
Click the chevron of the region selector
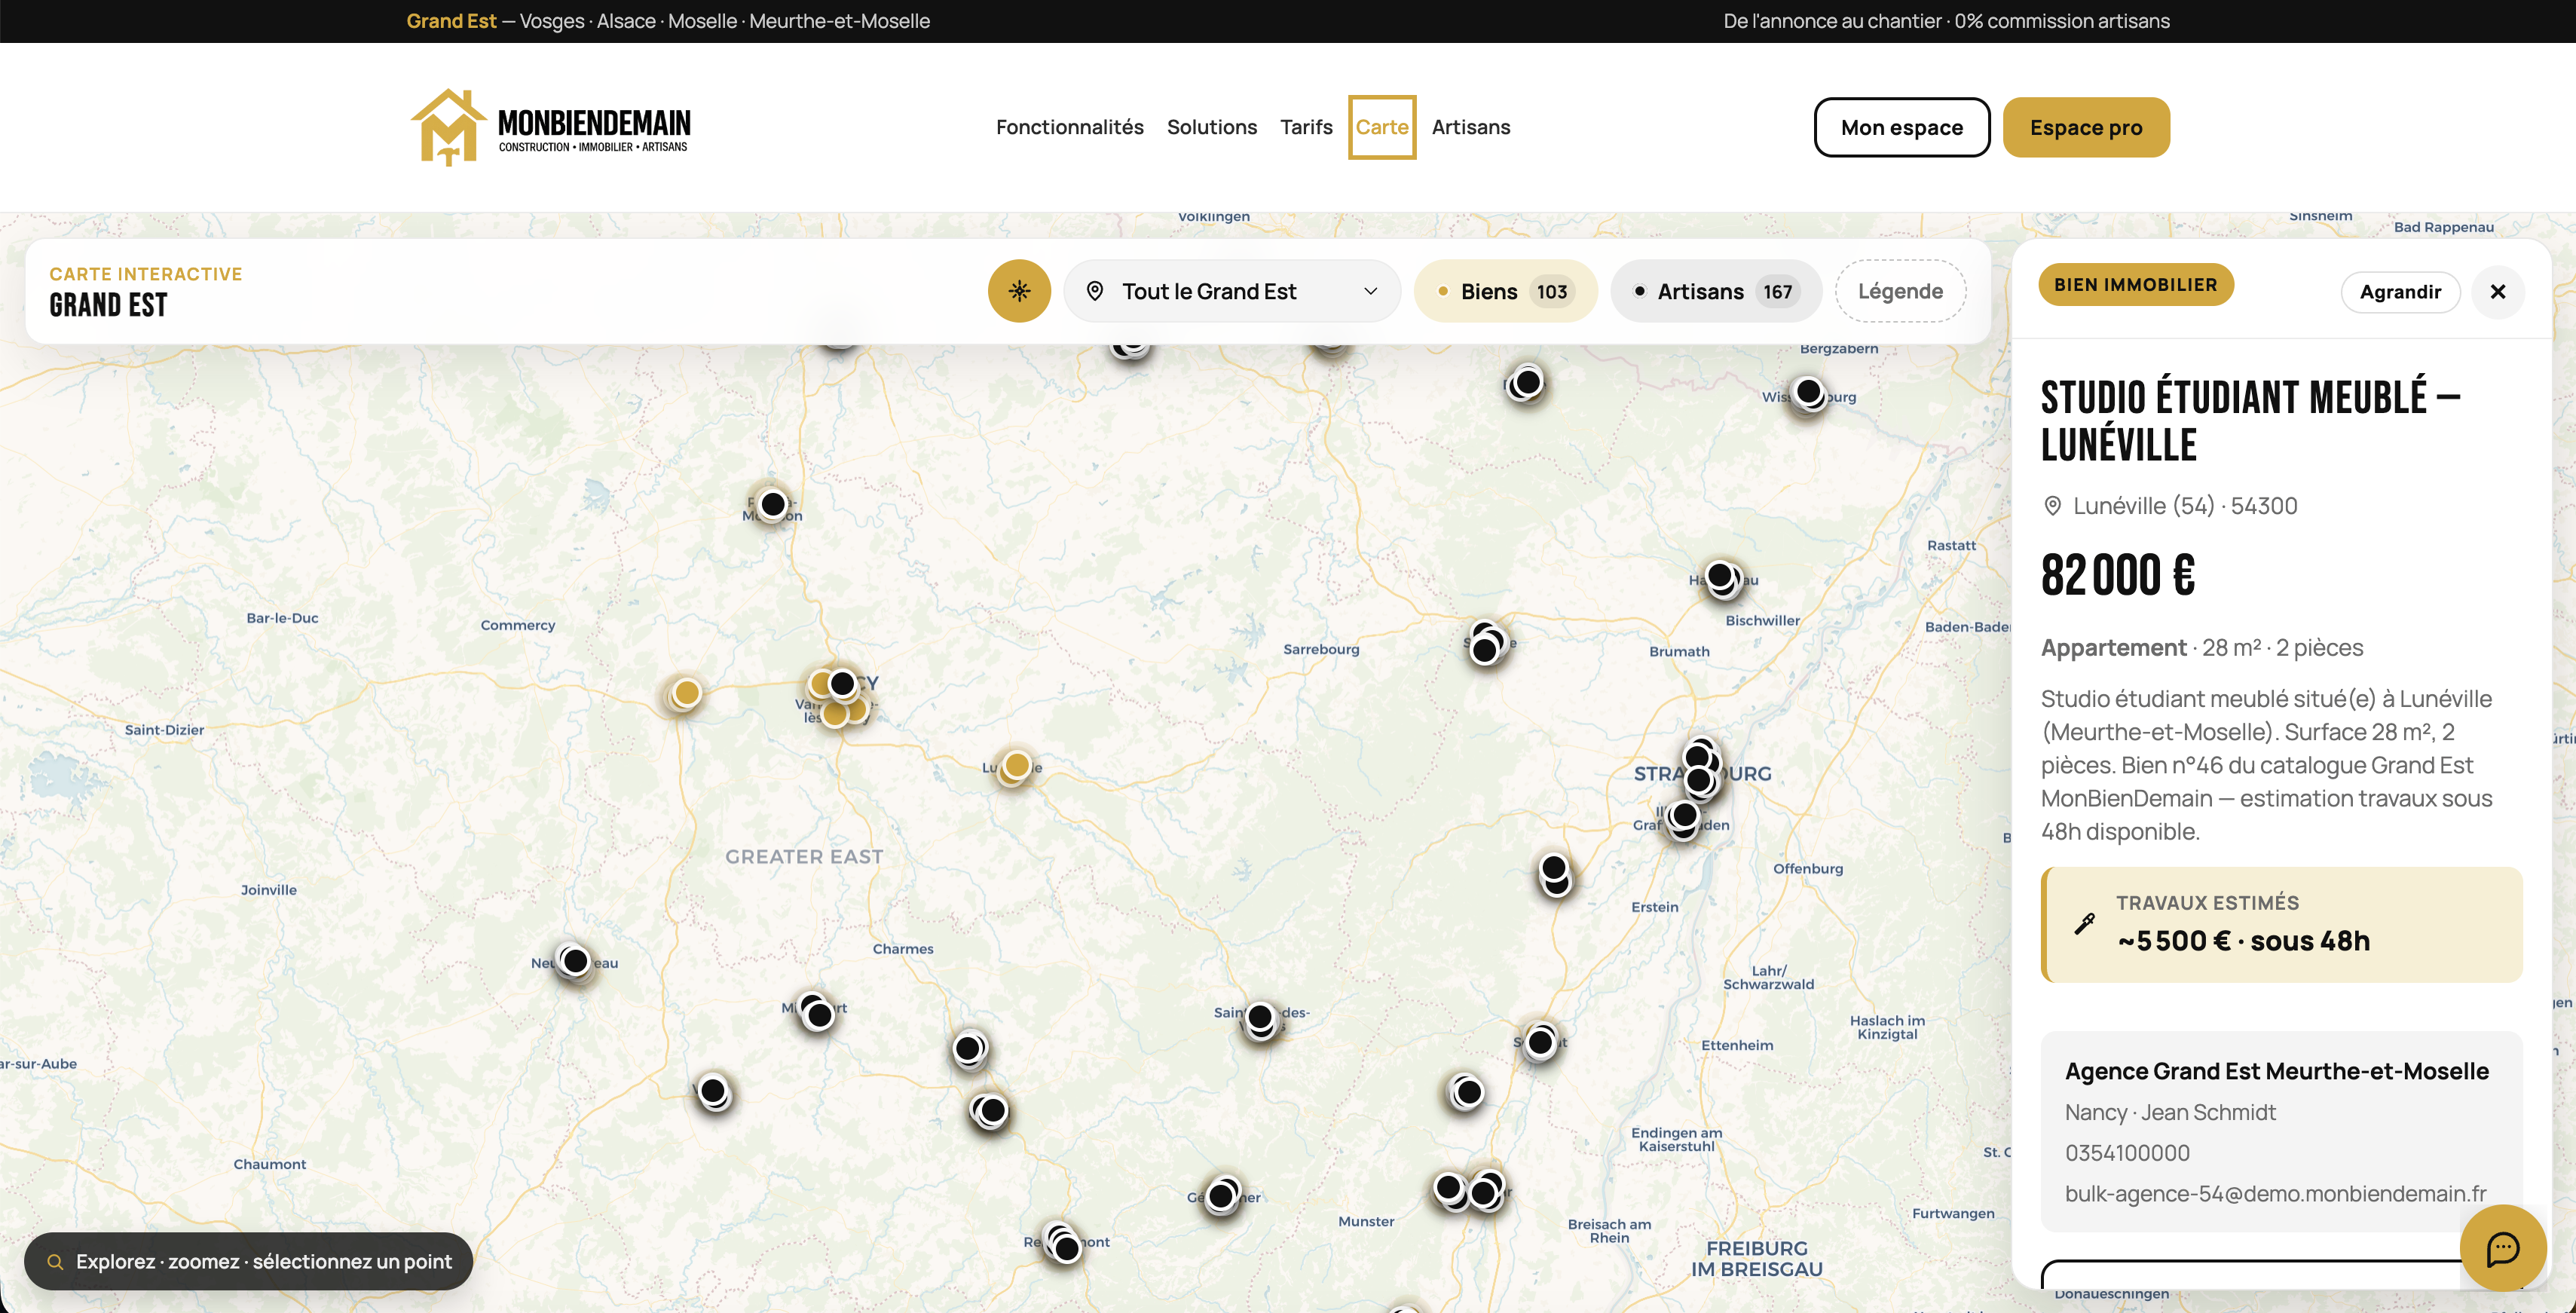(1370, 291)
